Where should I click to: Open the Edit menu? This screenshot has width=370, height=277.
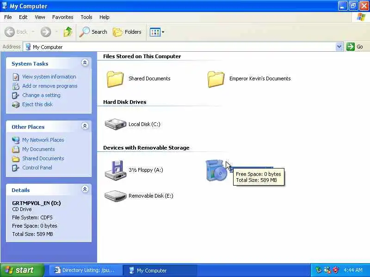tap(23, 17)
